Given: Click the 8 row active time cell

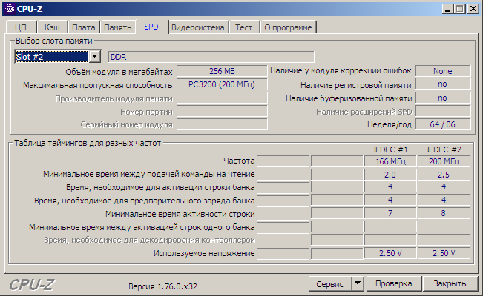Looking at the screenshot, I should [444, 213].
